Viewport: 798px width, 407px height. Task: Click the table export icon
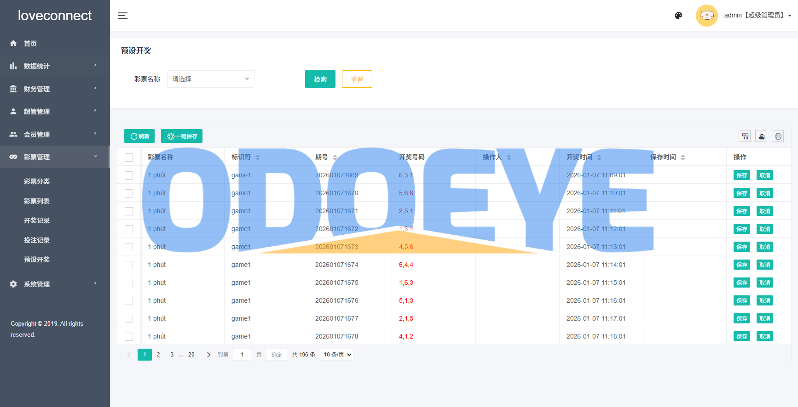point(762,136)
